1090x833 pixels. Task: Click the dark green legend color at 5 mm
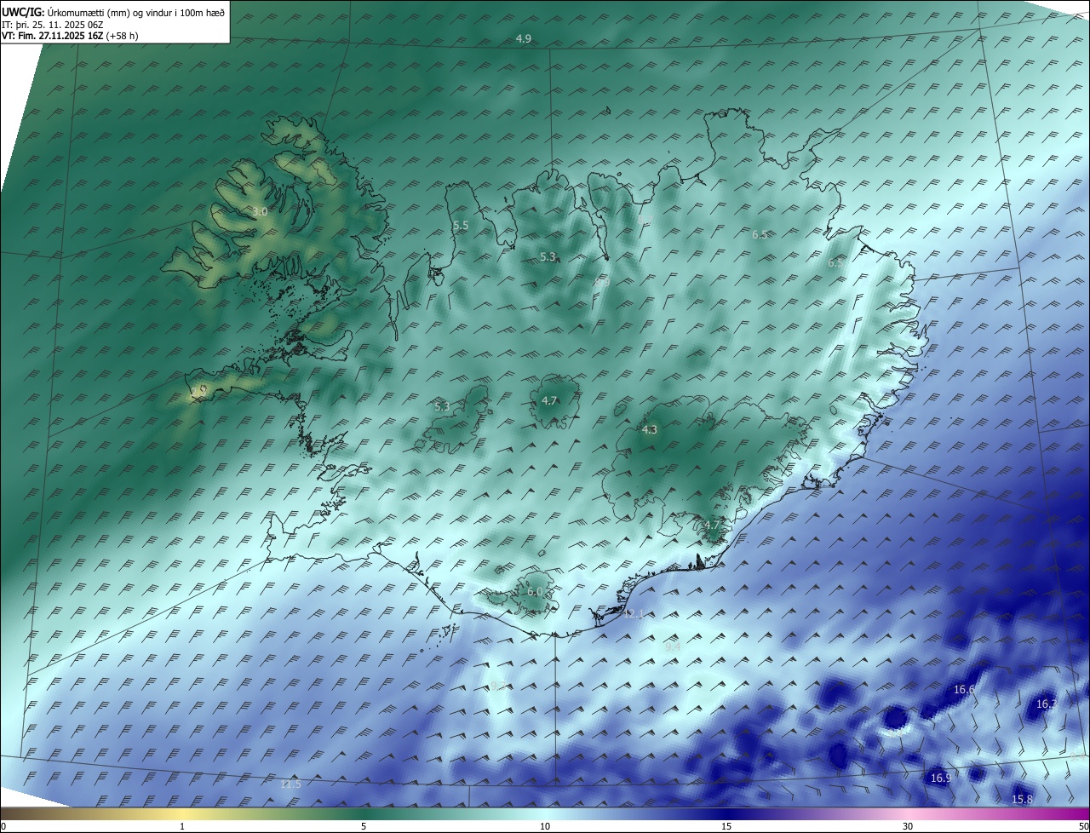[364, 814]
